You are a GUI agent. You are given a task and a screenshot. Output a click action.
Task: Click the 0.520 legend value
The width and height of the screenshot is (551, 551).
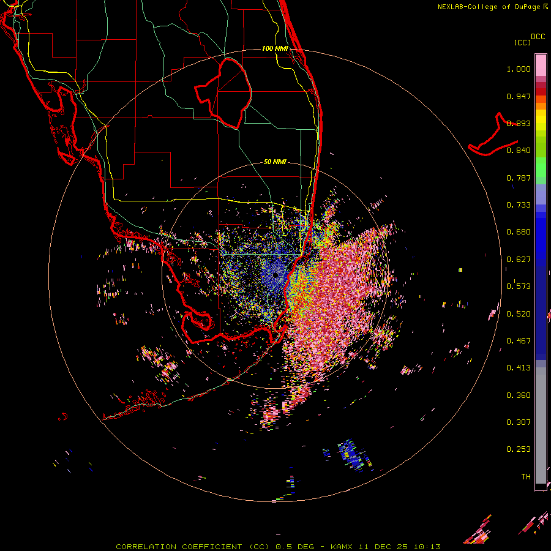pos(519,314)
